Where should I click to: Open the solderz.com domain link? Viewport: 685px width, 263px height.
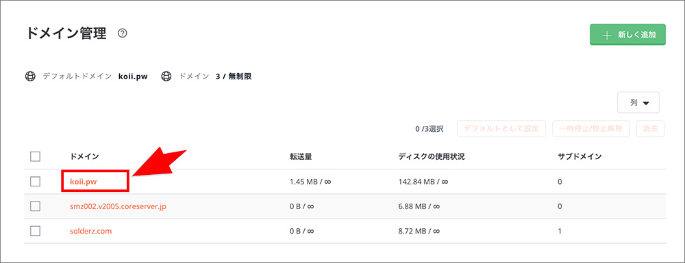click(91, 231)
